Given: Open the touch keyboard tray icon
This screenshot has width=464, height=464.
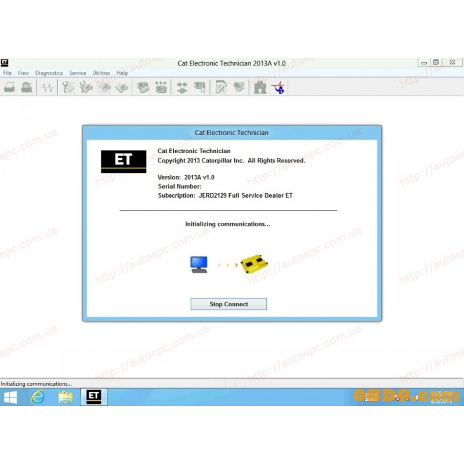Looking at the screenshot, I should (371, 397).
